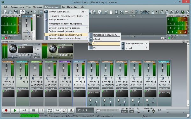This screenshot has width=191, height=119.
Task: Click the 0:00.0 time display
Action: click(x=85, y=110)
